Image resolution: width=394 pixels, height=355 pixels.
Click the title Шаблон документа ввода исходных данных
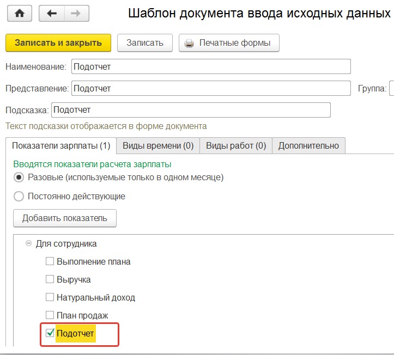[x=259, y=13]
